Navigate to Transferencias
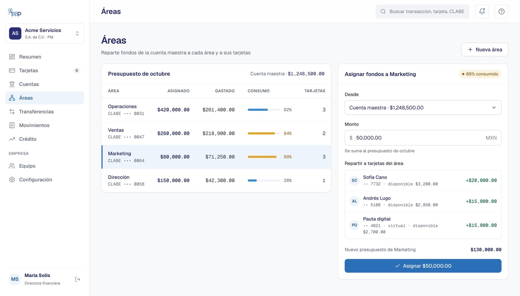 point(44,111)
